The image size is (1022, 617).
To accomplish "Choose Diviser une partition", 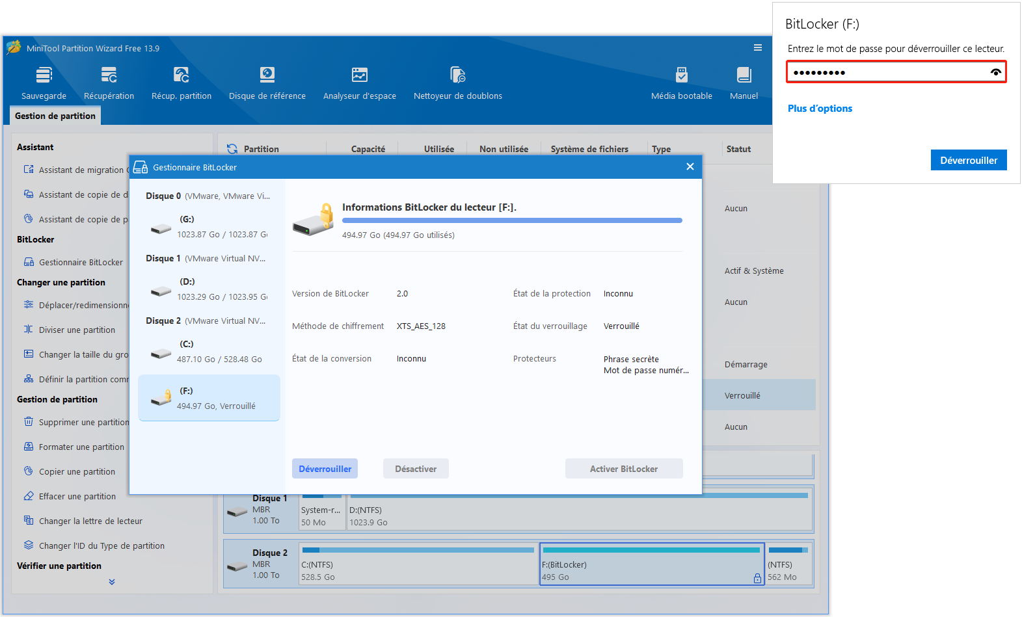I will 70,330.
